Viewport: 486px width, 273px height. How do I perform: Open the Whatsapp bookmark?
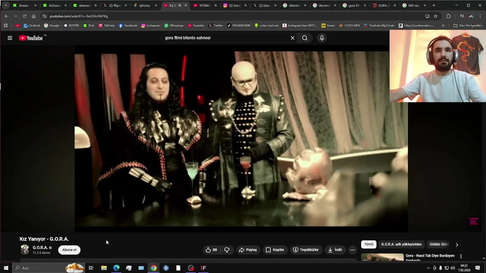click(x=174, y=25)
